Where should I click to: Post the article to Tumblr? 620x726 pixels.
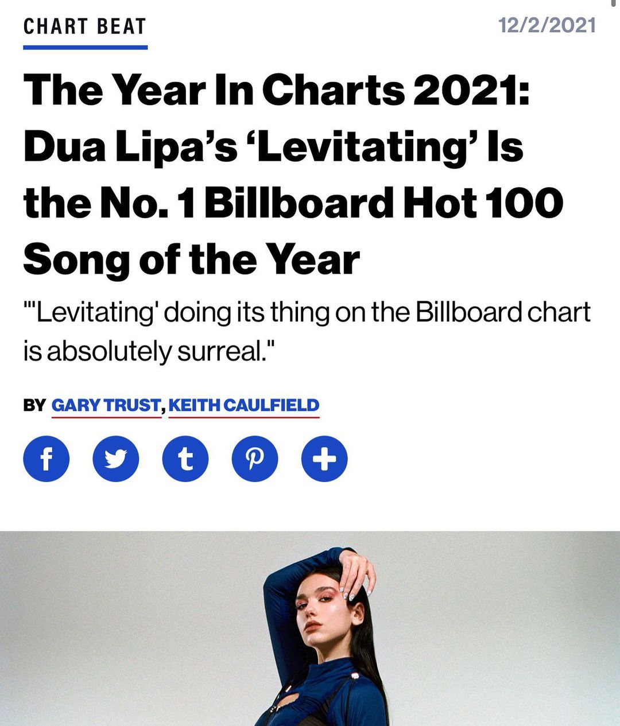click(x=185, y=459)
